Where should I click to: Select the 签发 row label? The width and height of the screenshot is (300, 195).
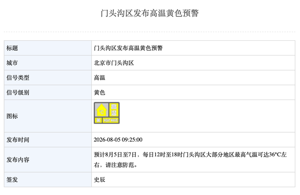[x=12, y=180]
